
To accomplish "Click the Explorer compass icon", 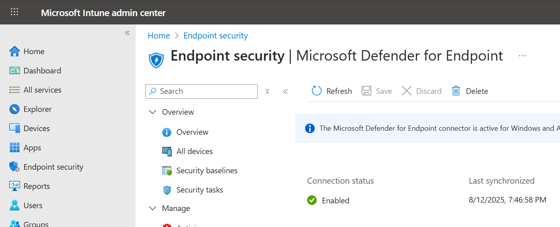I will click(14, 109).
